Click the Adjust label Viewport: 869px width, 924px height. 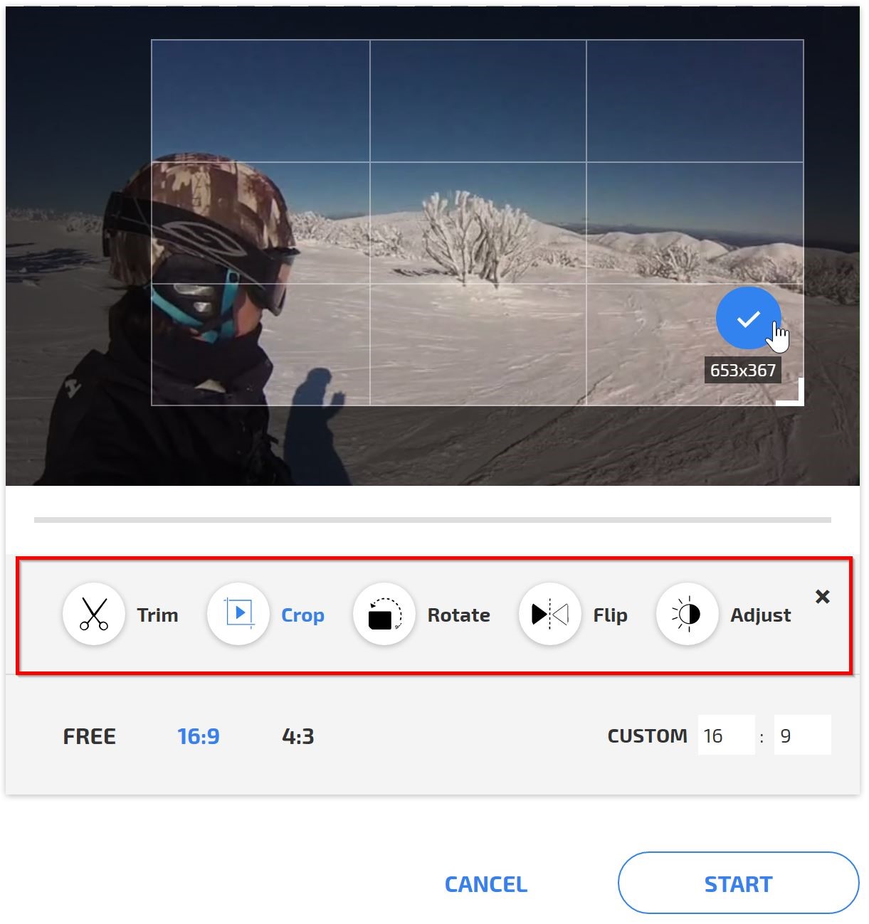point(760,615)
